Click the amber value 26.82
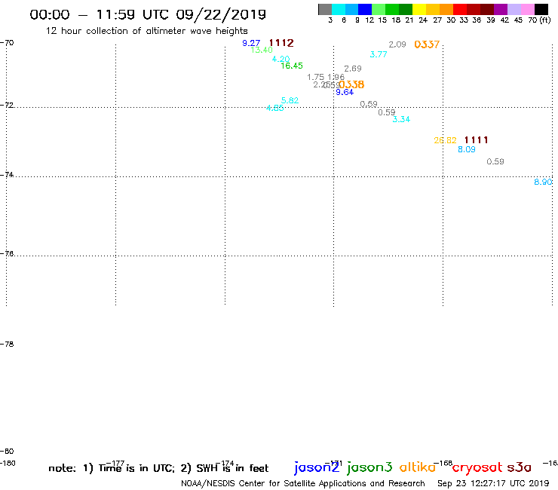Viewport: 558px width, 490px height. coord(445,140)
